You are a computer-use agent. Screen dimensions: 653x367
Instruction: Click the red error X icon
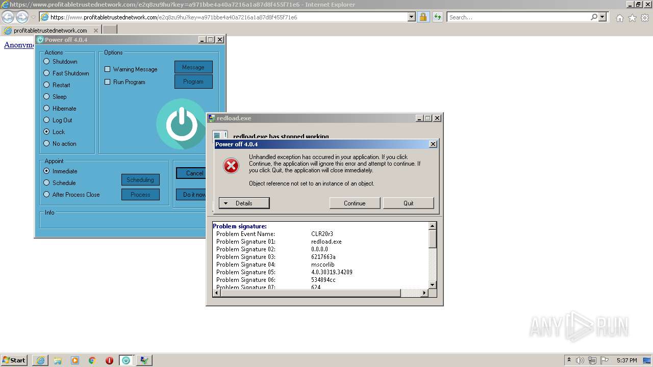point(231,166)
